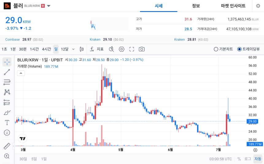Open the forecasting and measurement tools
Viewport: 264px width, 164px height.
[x=7, y=102]
